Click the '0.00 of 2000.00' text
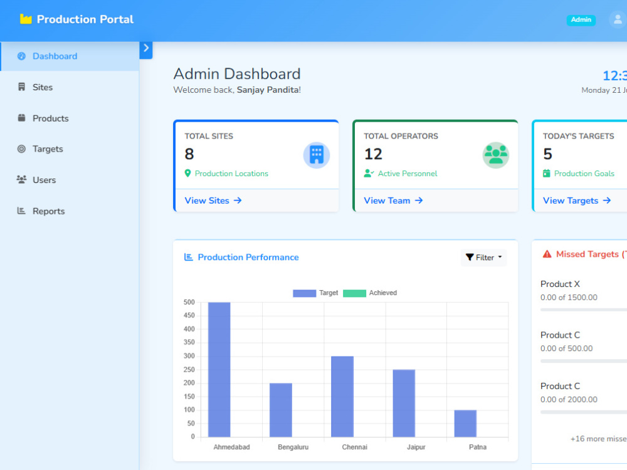 point(569,400)
